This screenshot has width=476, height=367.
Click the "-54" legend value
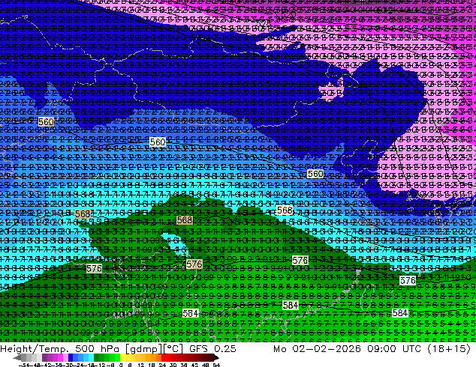pyautogui.click(x=24, y=365)
